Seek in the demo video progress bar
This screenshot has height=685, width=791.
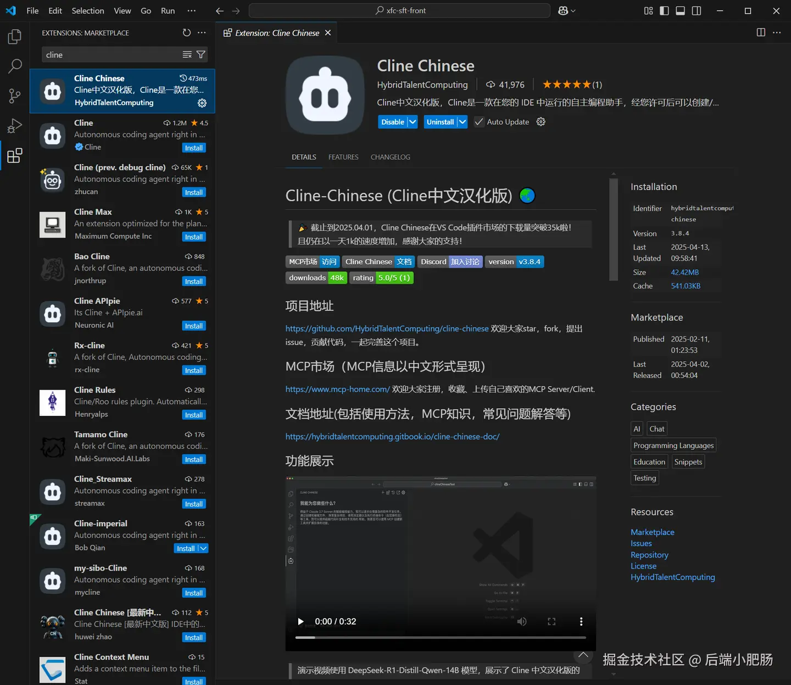(x=441, y=637)
